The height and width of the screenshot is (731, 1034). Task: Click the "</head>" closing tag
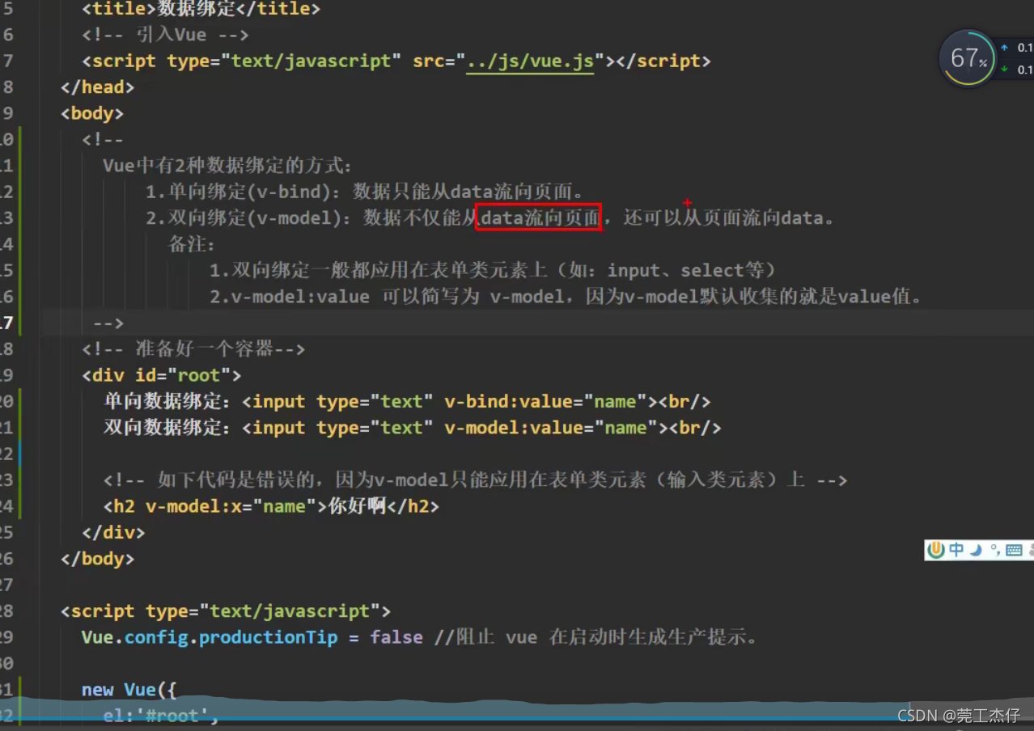tap(97, 87)
